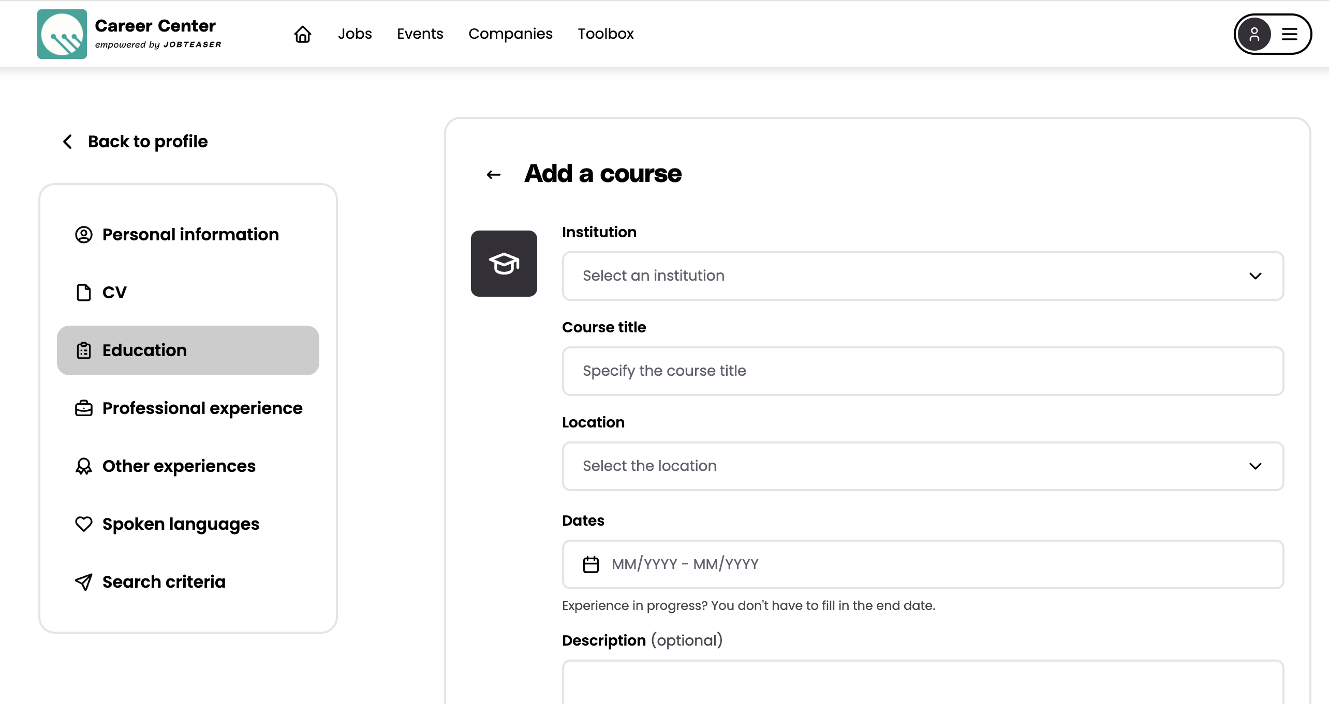Go to the Companies page

click(510, 34)
